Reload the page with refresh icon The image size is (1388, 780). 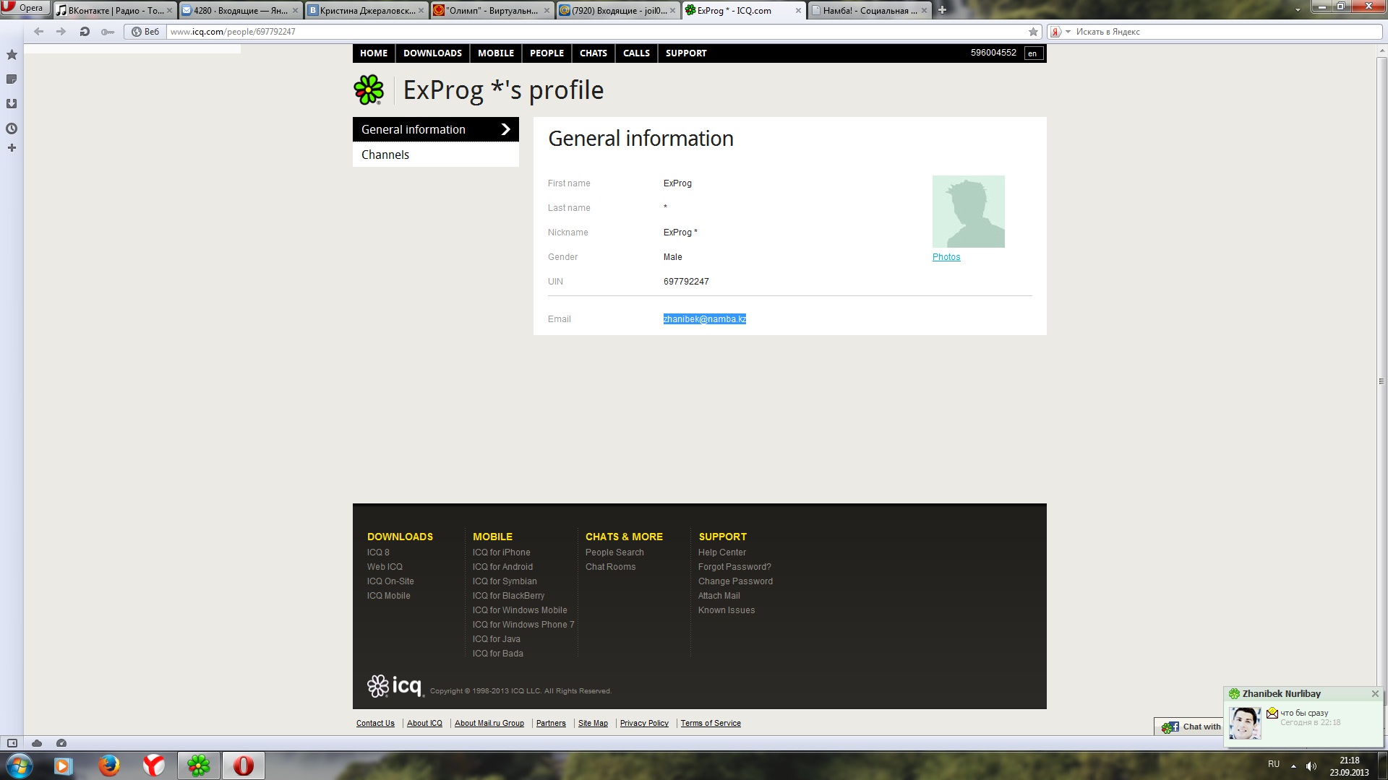(85, 32)
